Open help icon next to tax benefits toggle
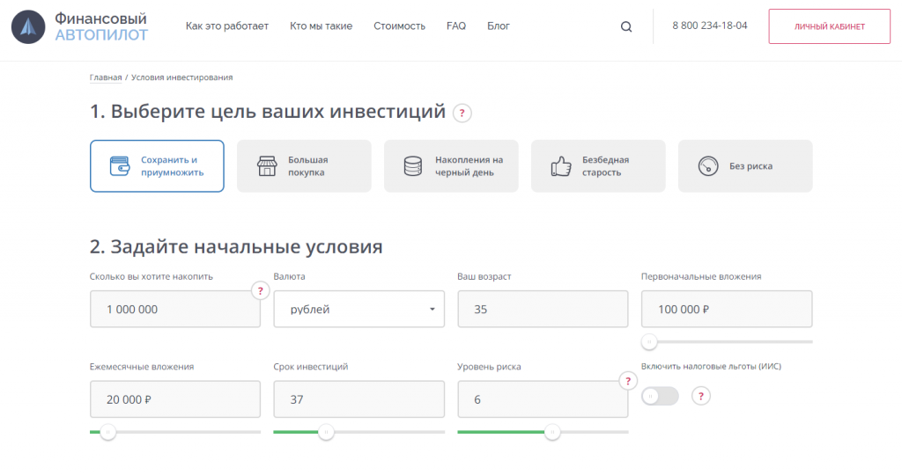 [x=700, y=396]
